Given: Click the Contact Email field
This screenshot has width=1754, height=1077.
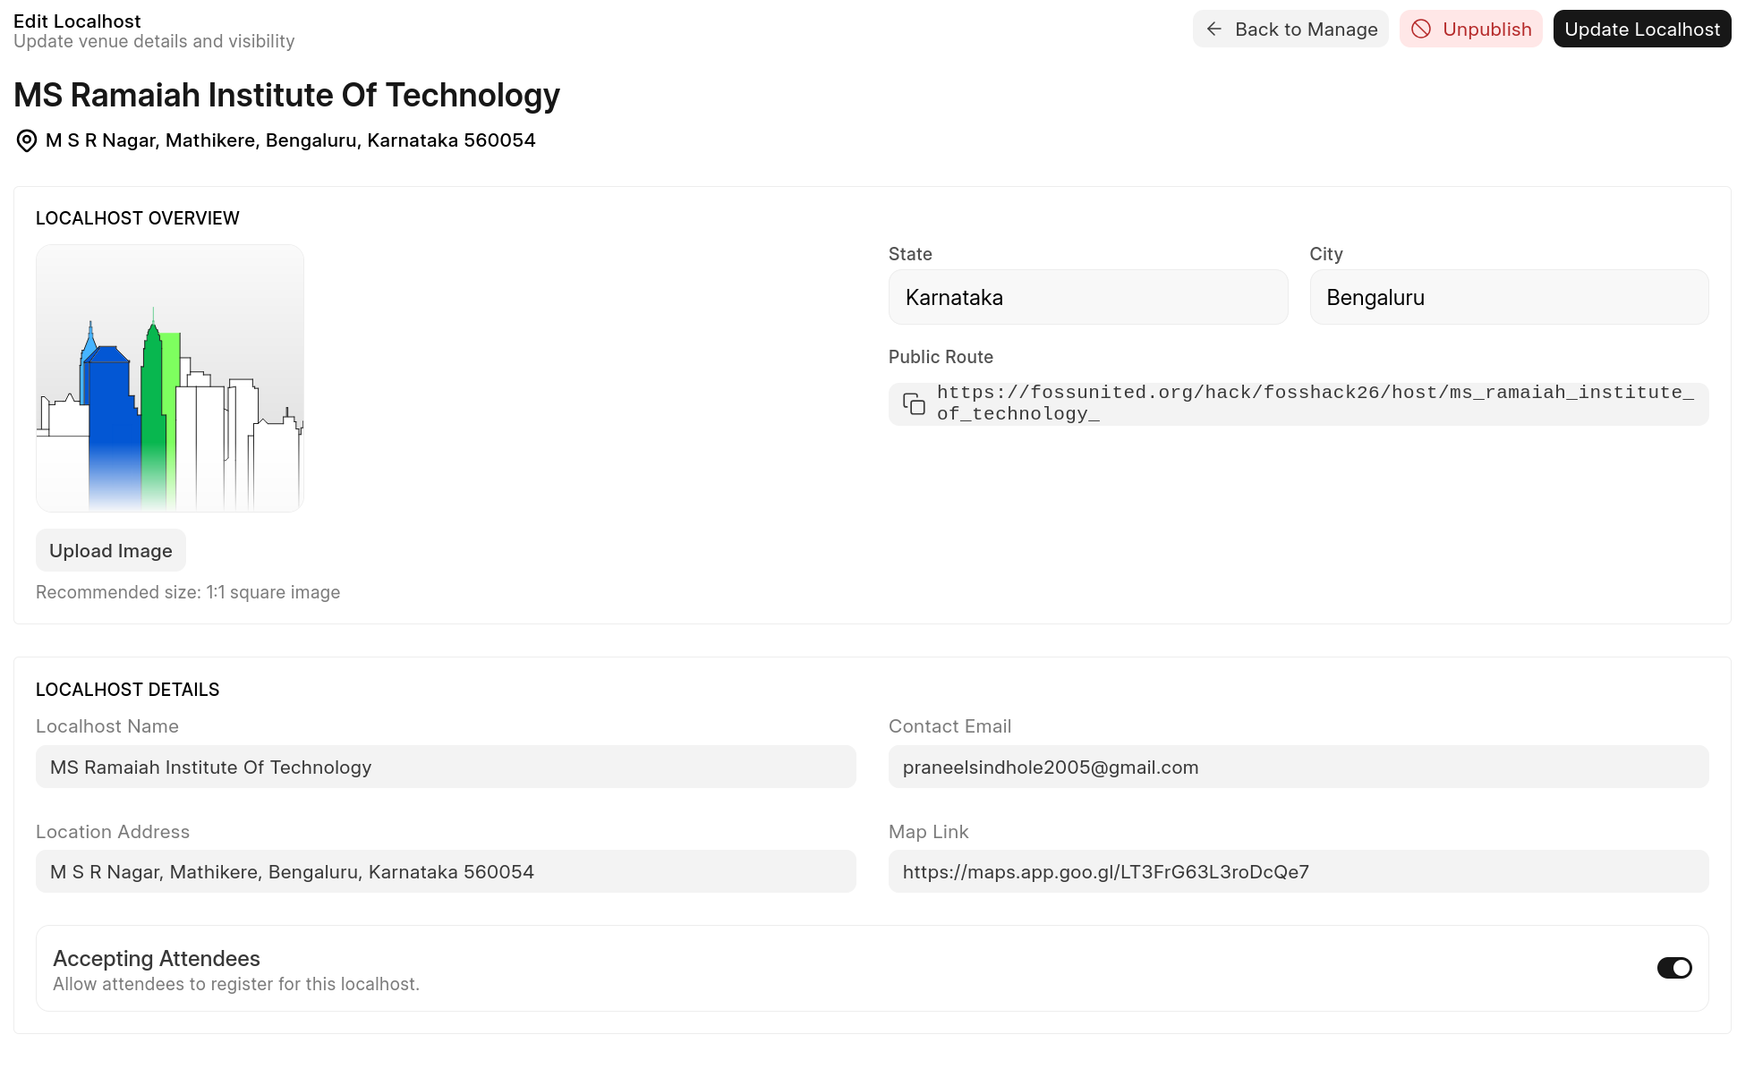Looking at the screenshot, I should click(x=1298, y=767).
